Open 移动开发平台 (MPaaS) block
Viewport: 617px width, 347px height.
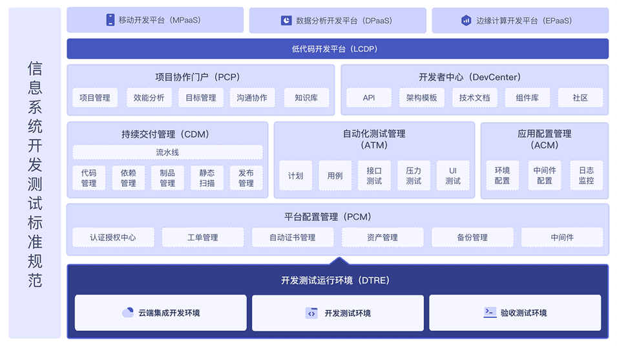[155, 20]
